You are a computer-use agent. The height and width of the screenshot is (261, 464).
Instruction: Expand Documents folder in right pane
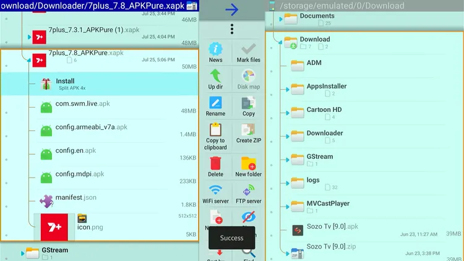pyautogui.click(x=280, y=19)
